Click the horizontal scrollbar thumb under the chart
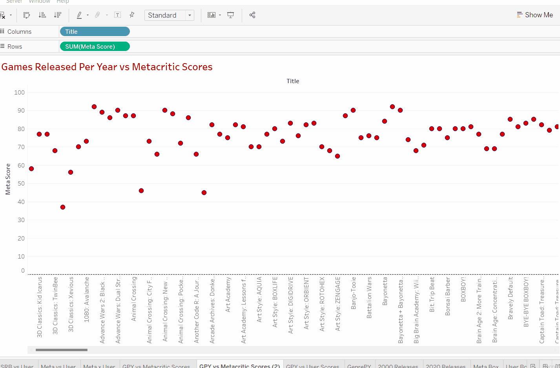The image size is (560, 368). tap(62, 350)
